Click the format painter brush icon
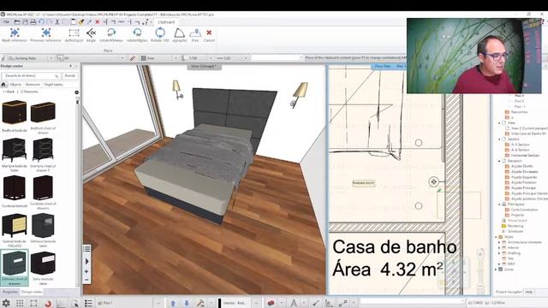The width and height of the screenshot is (548, 308). (81, 22)
